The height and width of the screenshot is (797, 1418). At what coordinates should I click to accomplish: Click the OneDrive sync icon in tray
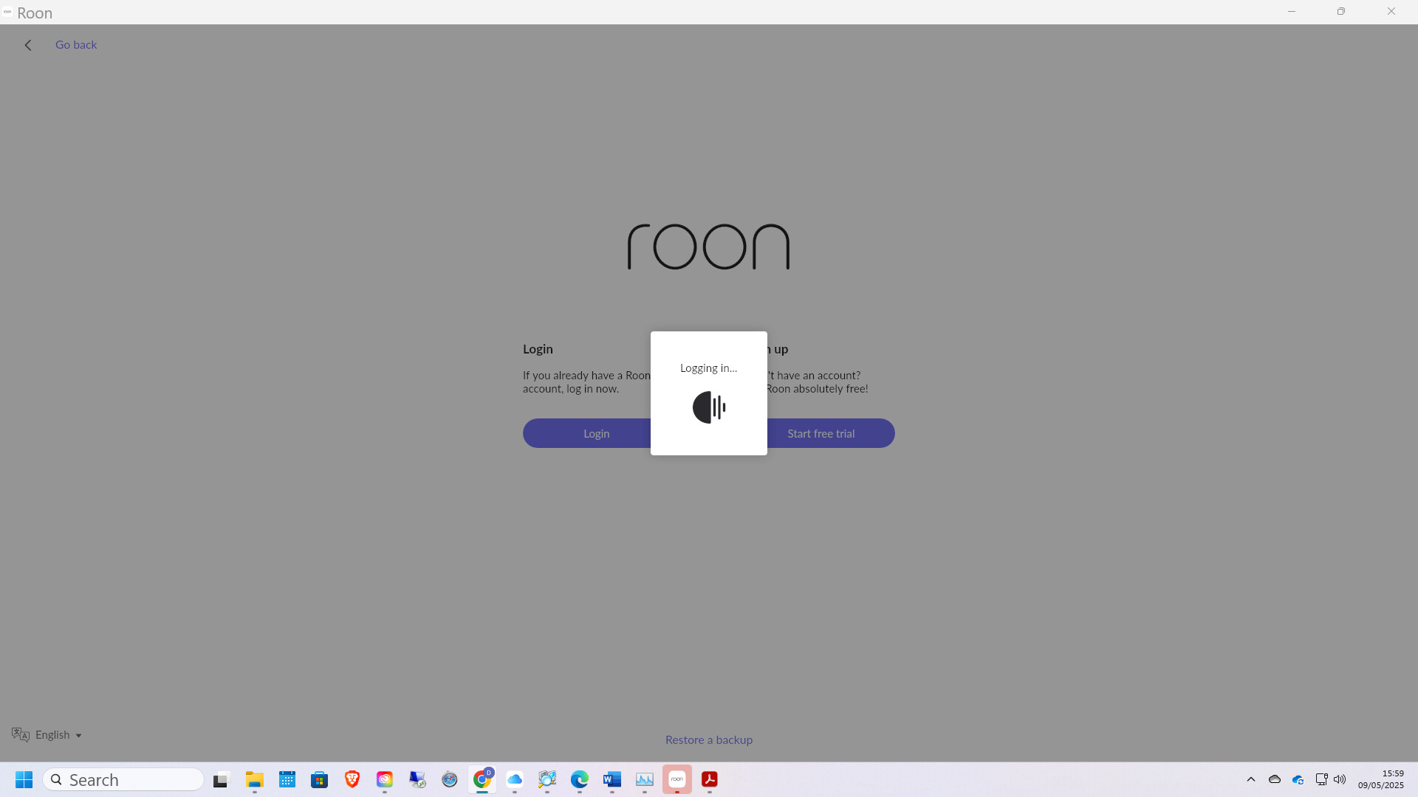tap(1298, 779)
